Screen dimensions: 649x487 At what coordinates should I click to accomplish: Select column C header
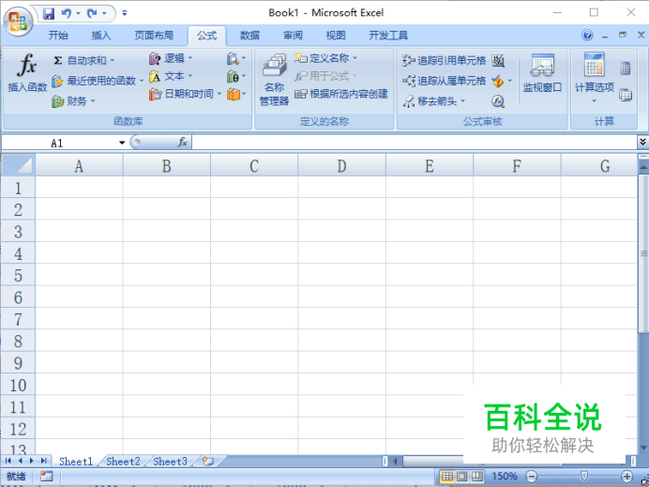tap(254, 166)
